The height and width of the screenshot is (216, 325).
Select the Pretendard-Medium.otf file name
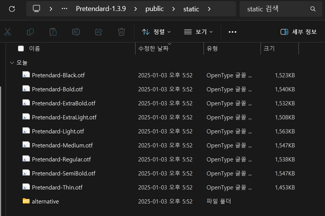pyautogui.click(x=62, y=146)
